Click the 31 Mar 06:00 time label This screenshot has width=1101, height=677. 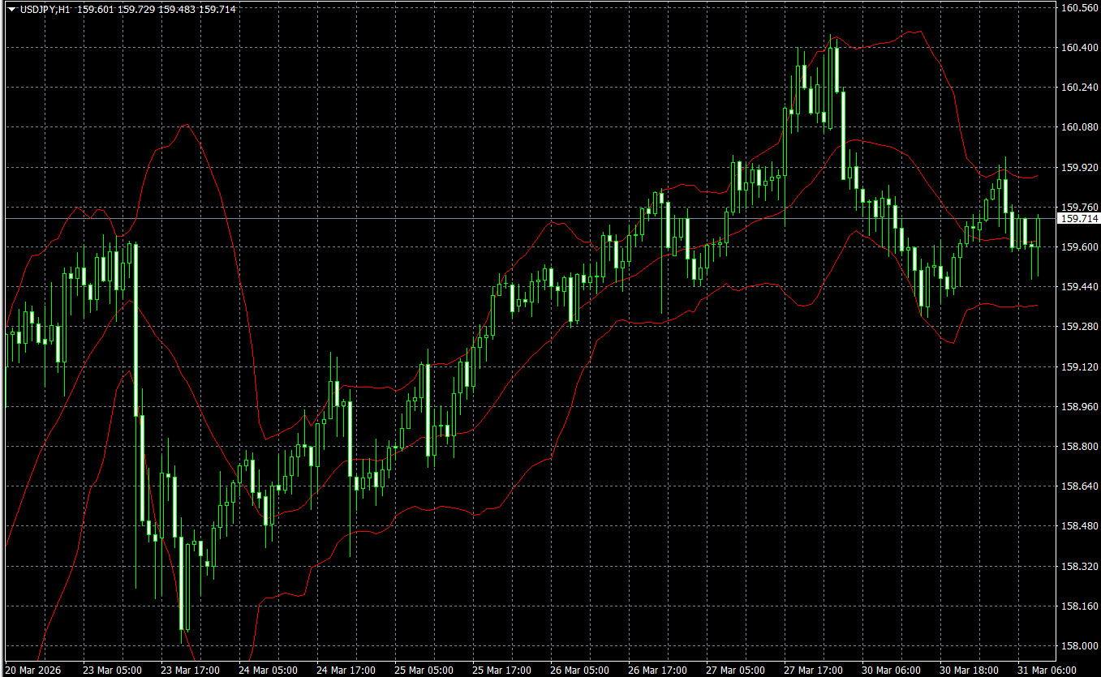[x=1047, y=671]
